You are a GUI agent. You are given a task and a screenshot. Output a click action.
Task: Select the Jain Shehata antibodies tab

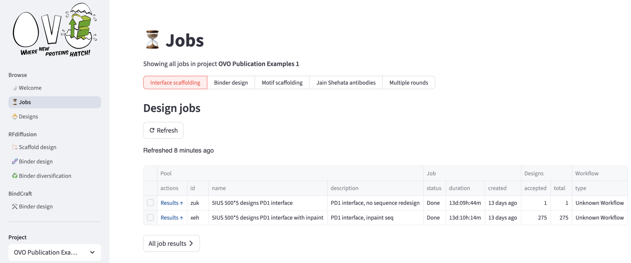coord(346,83)
